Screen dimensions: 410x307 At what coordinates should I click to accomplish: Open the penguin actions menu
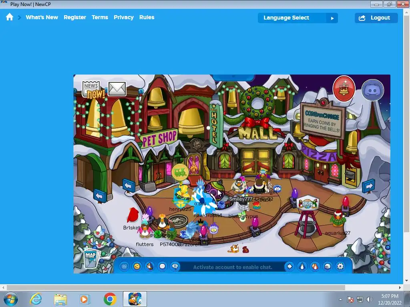point(150,266)
